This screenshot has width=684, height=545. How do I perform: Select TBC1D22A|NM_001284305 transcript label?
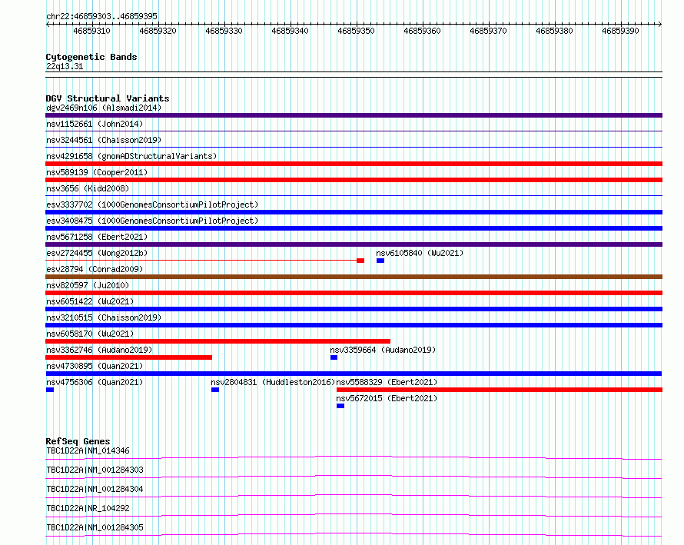[x=95, y=527]
